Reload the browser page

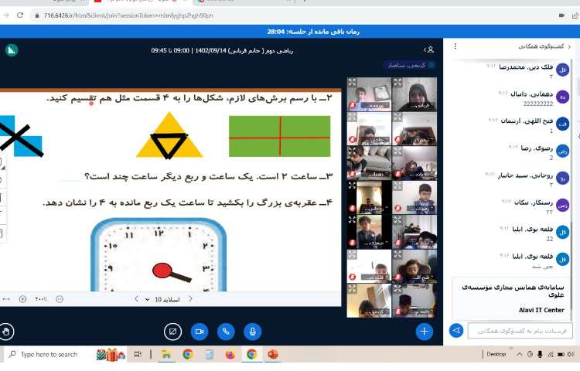[20, 15]
